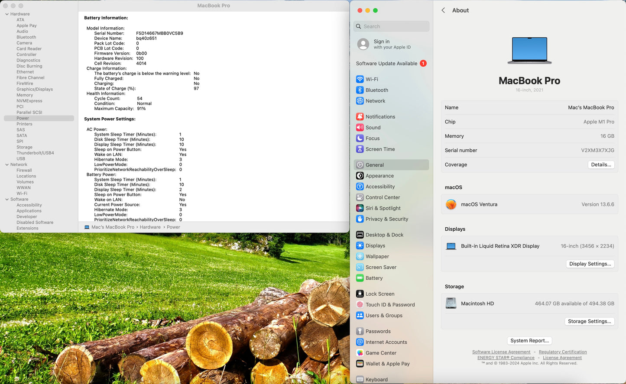Open Desktop & Dock settings
Image resolution: width=626 pixels, height=384 pixels.
click(384, 235)
